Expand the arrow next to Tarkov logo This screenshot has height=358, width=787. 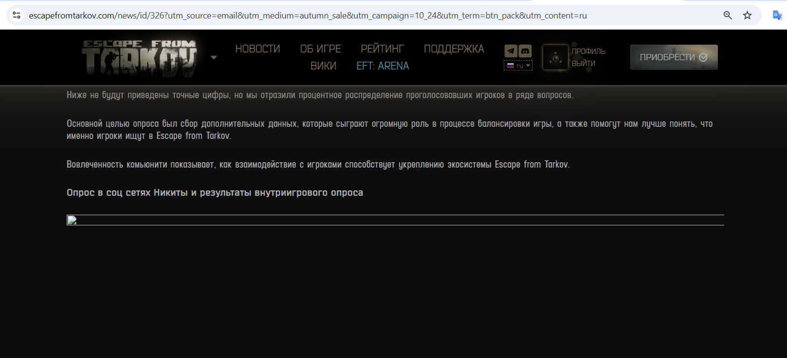point(214,57)
